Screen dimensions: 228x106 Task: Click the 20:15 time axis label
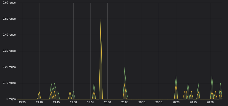(x=159, y=102)
